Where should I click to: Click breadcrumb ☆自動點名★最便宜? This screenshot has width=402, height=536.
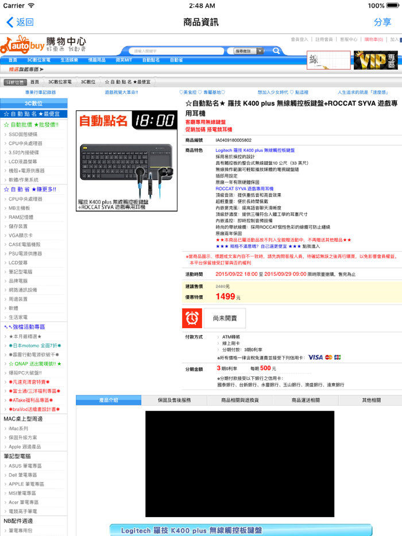click(127, 82)
